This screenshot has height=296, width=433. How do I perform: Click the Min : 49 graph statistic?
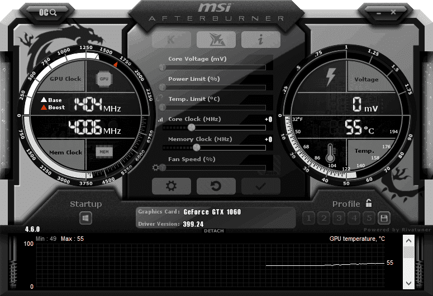[x=46, y=239]
